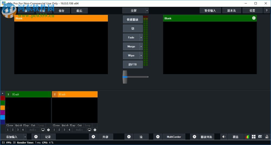Screen dimensions: 271x145
Task: Open gear settings next to 播放列表 button
Action: [194, 137]
